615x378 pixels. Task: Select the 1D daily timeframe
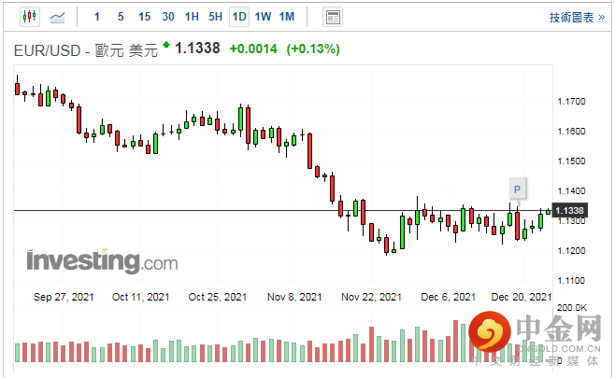coord(239,17)
